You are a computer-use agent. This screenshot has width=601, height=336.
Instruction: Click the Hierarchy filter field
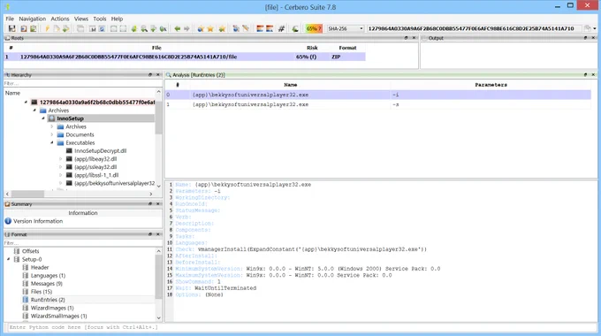coord(82,83)
